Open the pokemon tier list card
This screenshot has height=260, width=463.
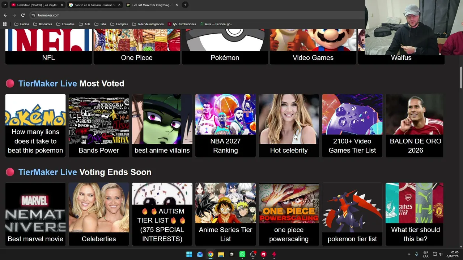[x=352, y=214]
